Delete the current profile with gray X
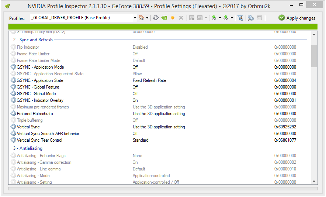The width and height of the screenshot is (326, 197). click(181, 18)
